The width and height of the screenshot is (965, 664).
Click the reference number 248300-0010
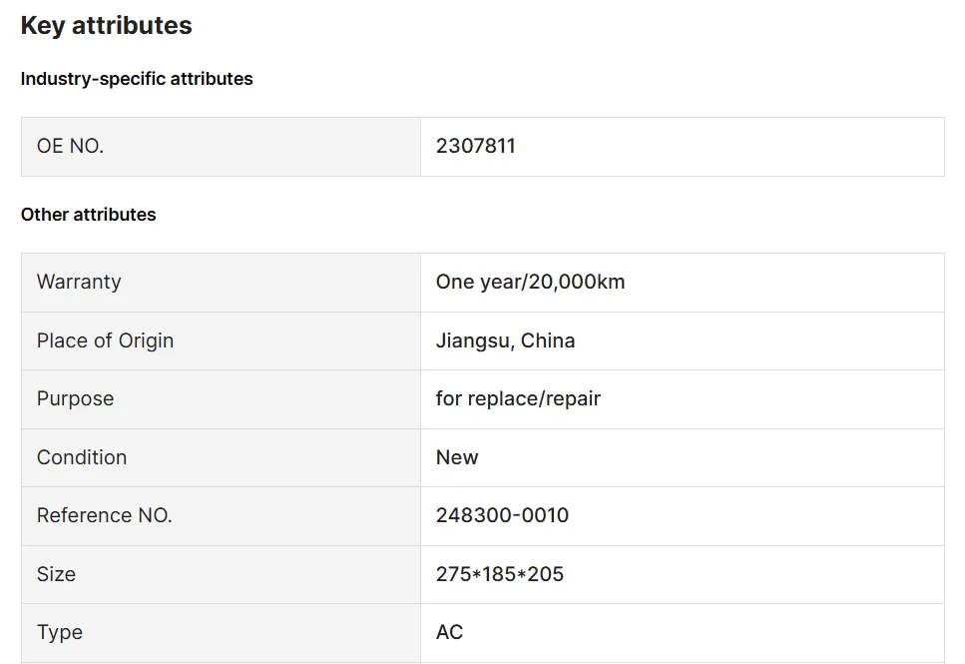point(502,515)
